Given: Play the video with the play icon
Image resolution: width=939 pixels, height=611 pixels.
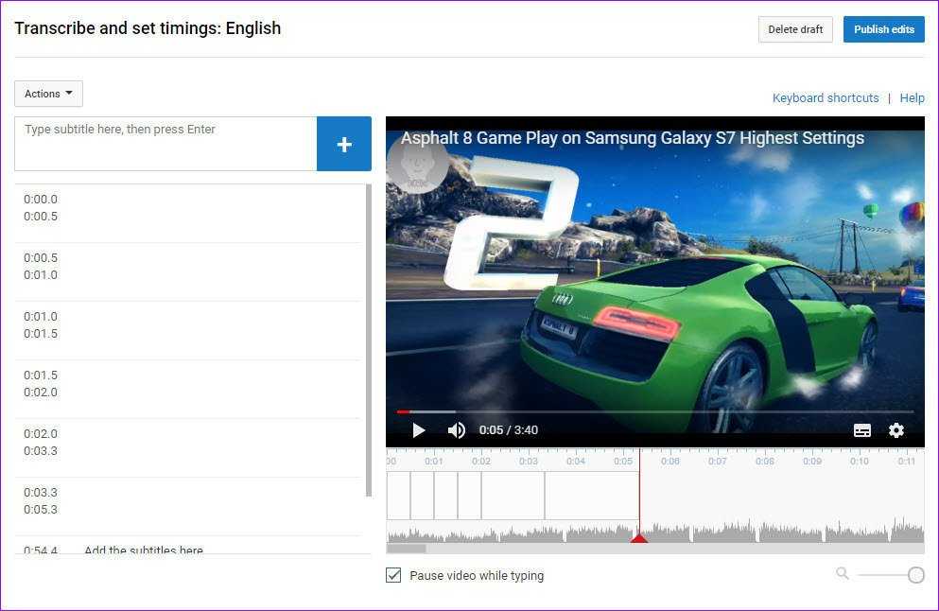Looking at the screenshot, I should [418, 430].
